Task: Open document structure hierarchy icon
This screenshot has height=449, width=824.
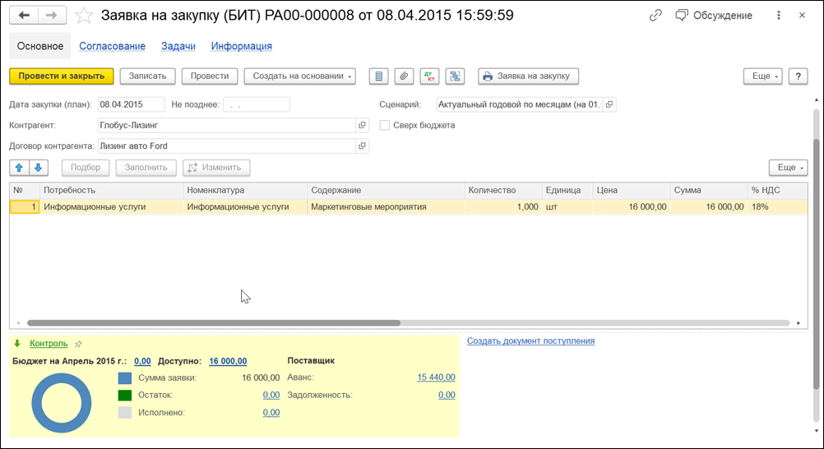Action: click(x=455, y=76)
